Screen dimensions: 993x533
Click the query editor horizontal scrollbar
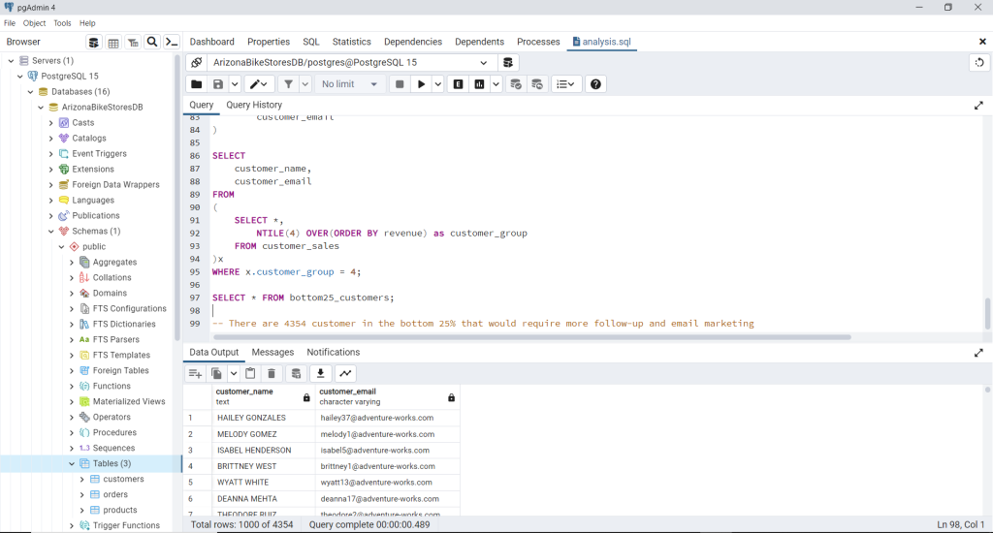pos(531,337)
